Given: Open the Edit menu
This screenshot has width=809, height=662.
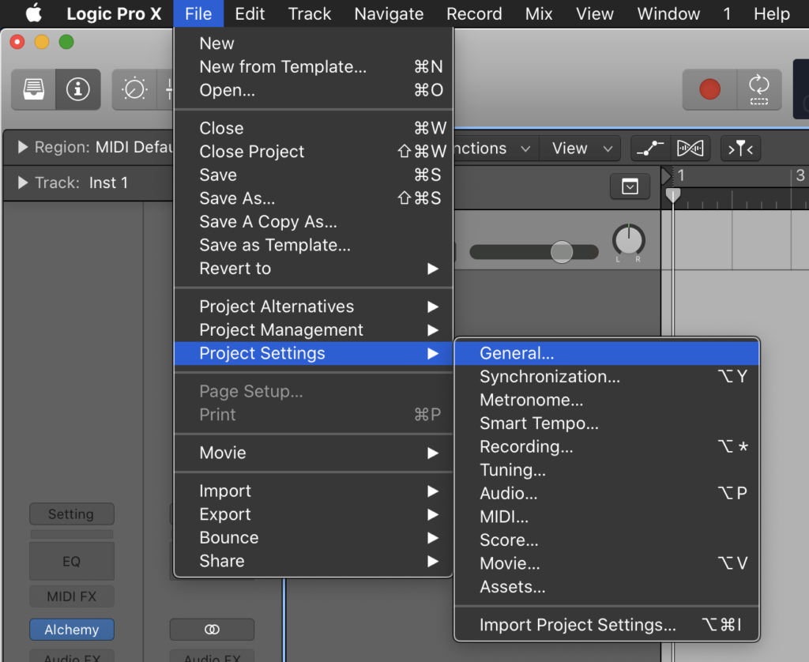Looking at the screenshot, I should tap(250, 13).
